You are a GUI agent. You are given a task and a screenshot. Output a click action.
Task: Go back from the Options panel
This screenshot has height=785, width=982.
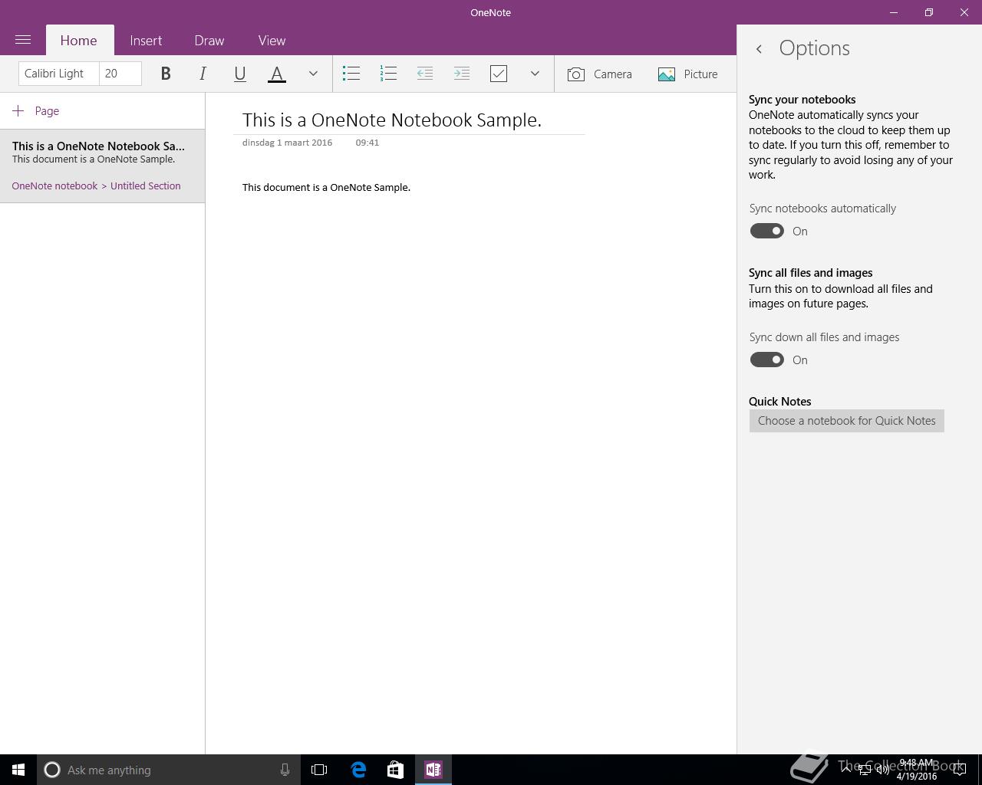[x=759, y=48]
